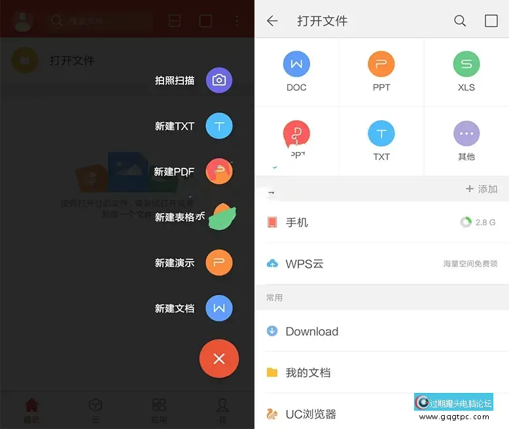Open the WPS云 cloud storage row

pyautogui.click(x=382, y=264)
